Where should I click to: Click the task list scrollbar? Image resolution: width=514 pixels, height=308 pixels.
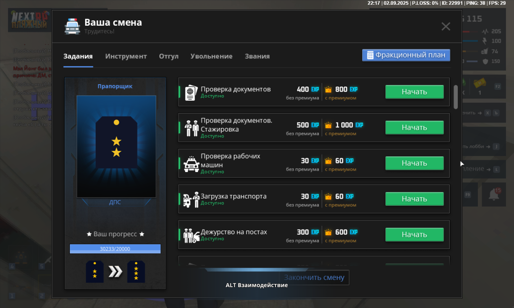pyautogui.click(x=455, y=96)
